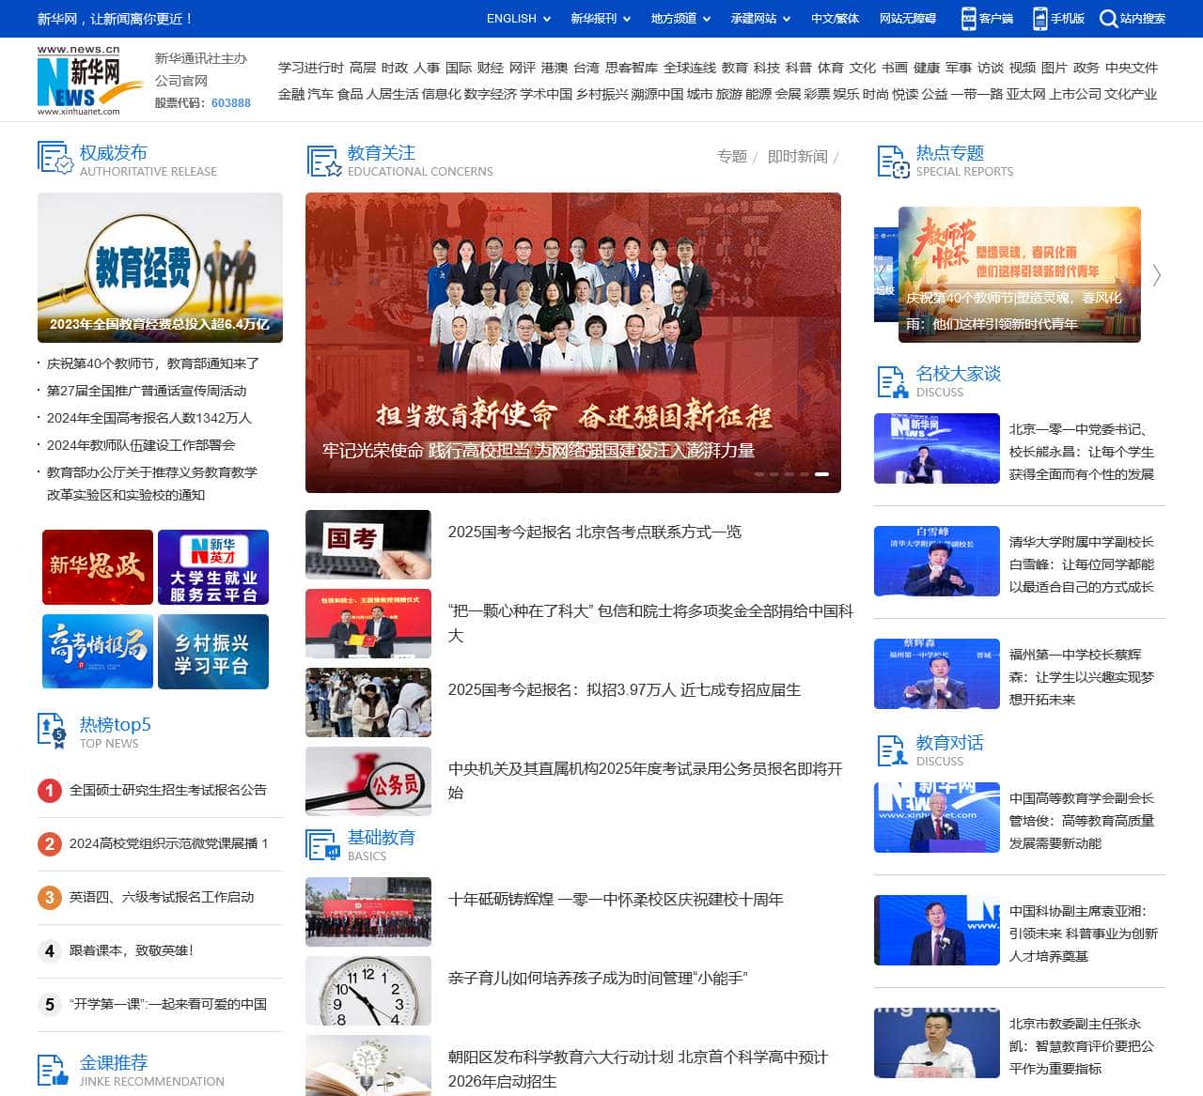
Task: Open the 手机版 mobile version icon
Action: (x=1039, y=18)
